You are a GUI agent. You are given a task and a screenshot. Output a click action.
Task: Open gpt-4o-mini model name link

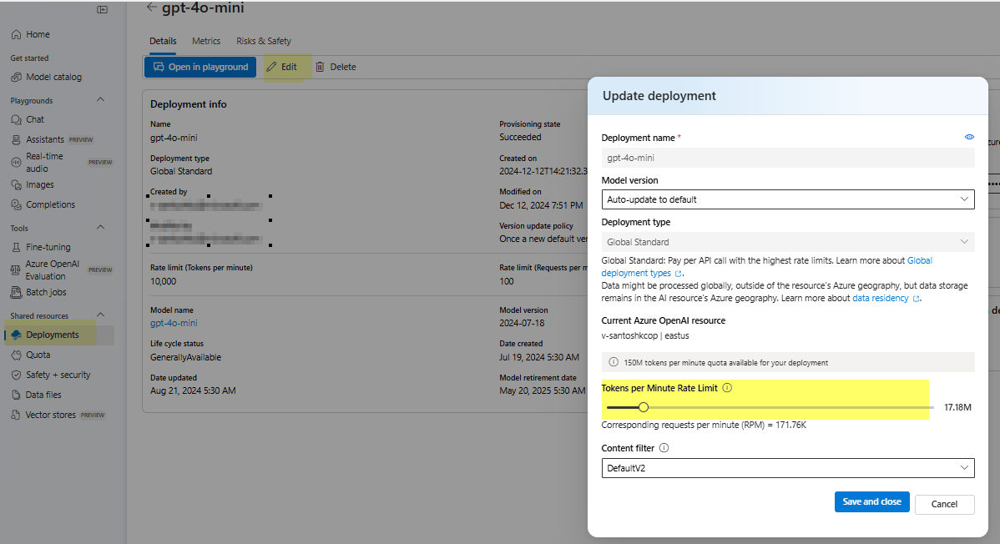click(174, 324)
